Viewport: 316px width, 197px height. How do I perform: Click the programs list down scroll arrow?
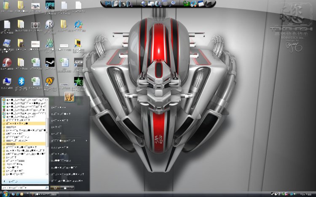(47, 174)
